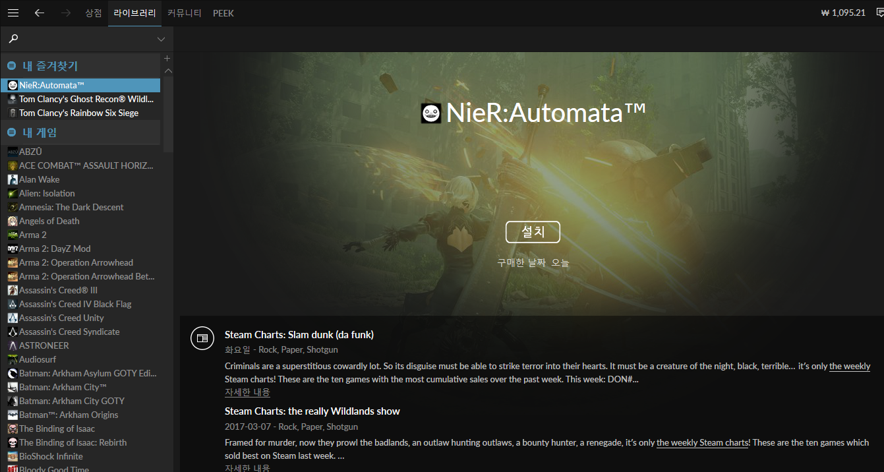Select the plain Arma 2 entry

coord(80,235)
